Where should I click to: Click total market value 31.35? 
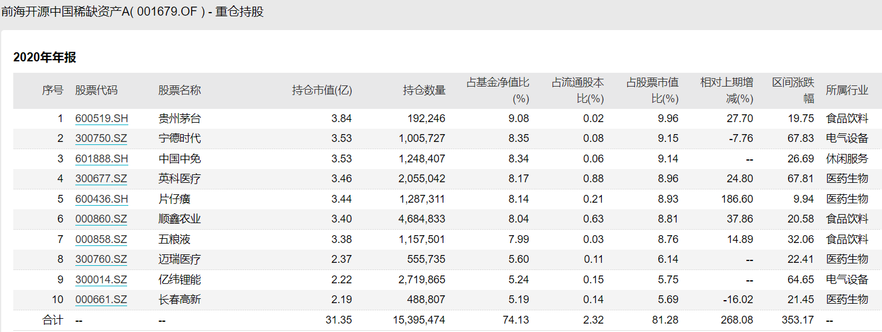[339, 321]
